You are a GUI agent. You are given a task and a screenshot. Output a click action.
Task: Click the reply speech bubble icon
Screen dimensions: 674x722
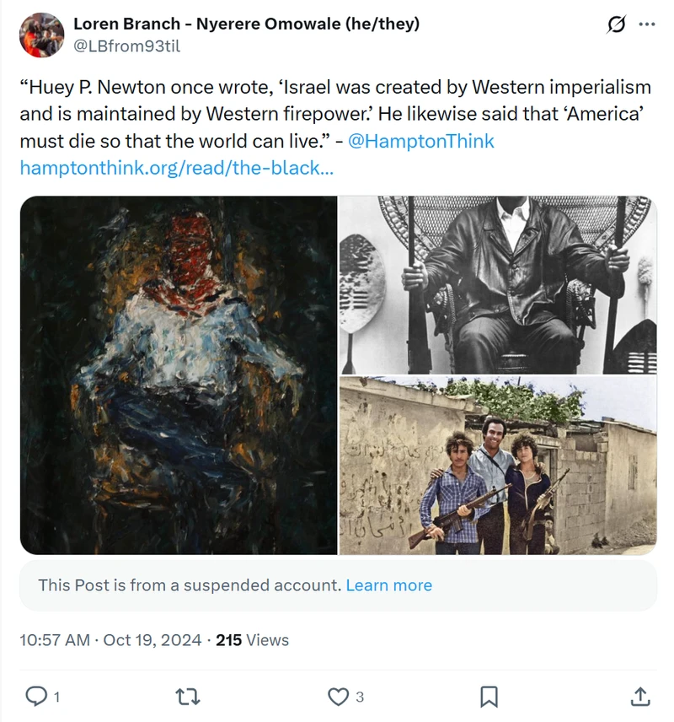pos(36,696)
